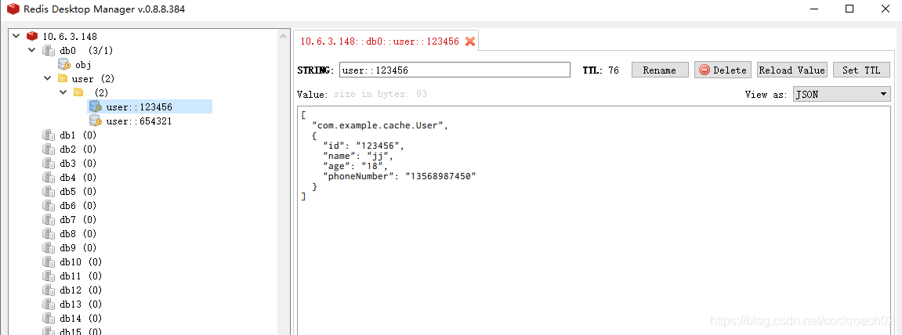Select the db0 (3/1) label
Viewport: 902px width, 335px height.
click(x=86, y=51)
